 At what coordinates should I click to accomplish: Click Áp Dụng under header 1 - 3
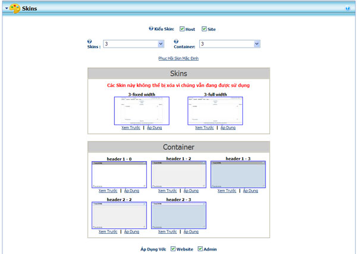click(x=250, y=191)
